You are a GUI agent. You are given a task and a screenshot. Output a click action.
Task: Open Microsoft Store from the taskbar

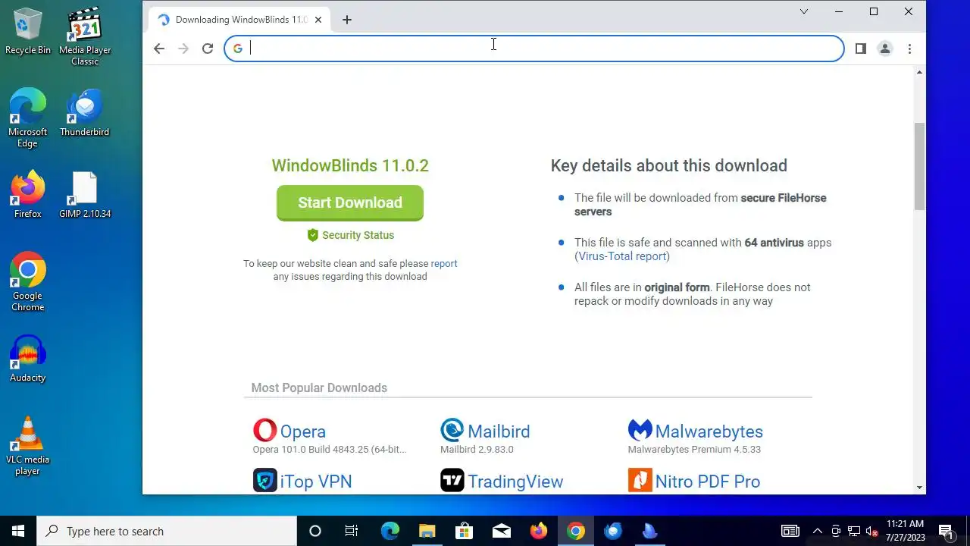[x=464, y=531]
